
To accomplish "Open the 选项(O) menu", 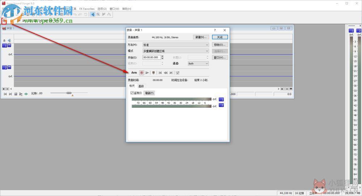I will pyautogui.click(x=102, y=9).
